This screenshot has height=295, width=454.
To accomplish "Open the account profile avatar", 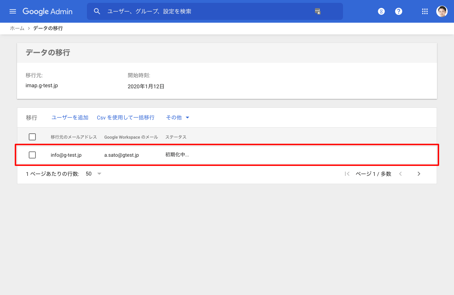I will point(442,11).
